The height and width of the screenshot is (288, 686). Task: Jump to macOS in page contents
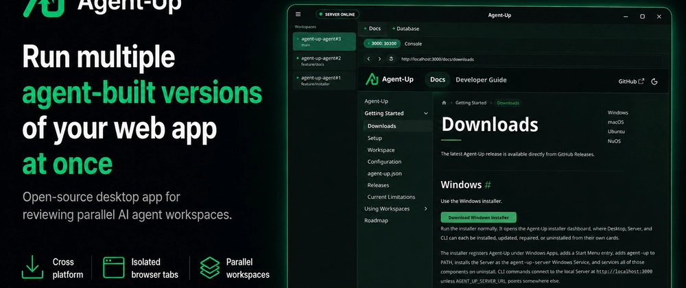pyautogui.click(x=615, y=122)
